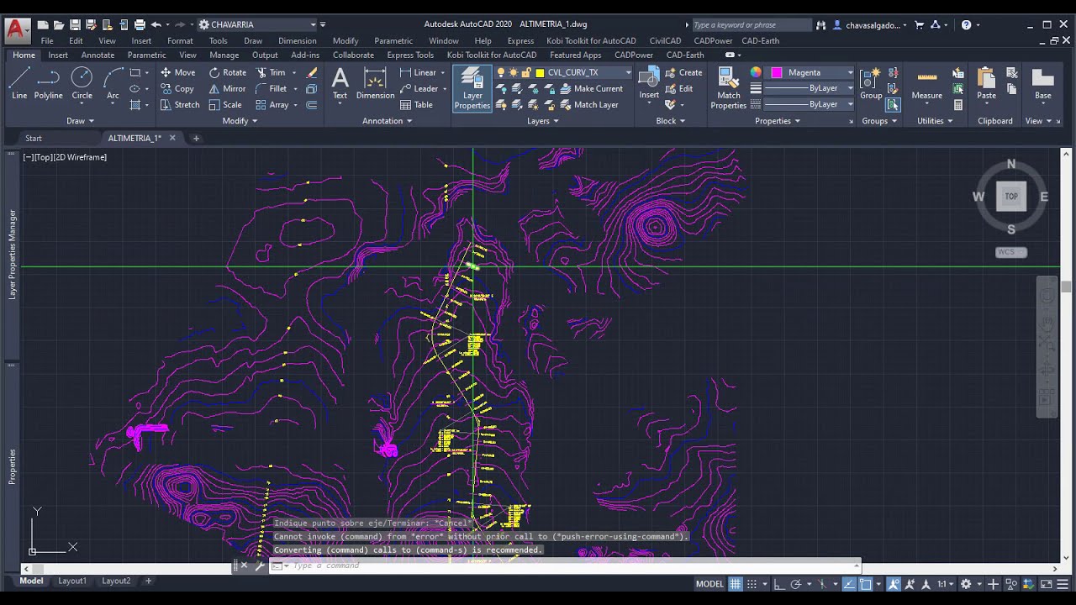Viewport: 1076px width, 605px height.
Task: Activate the Array tool
Action: (272, 105)
